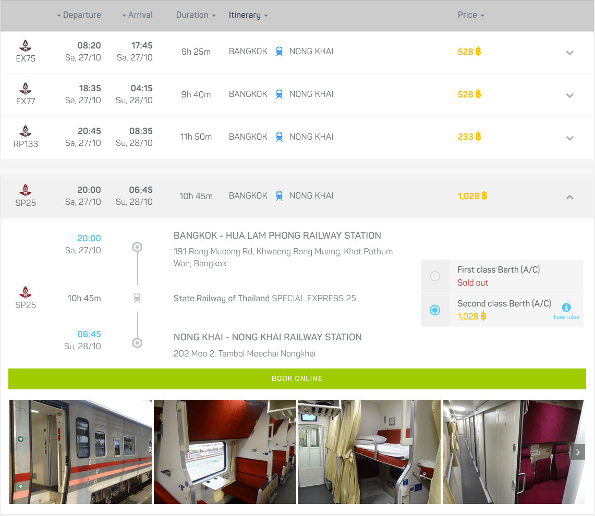
Task: Click the train icon in the SP25 itinerary timeline
Action: coord(137,298)
